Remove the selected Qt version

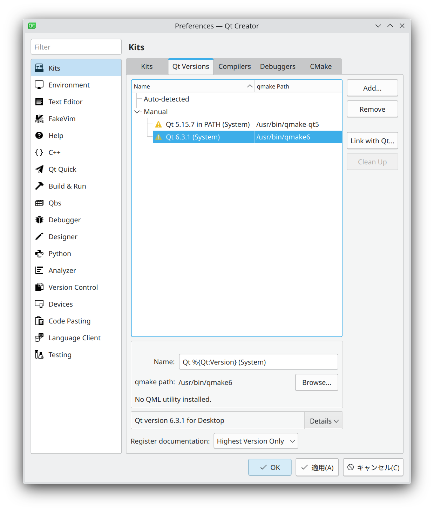pyautogui.click(x=372, y=109)
